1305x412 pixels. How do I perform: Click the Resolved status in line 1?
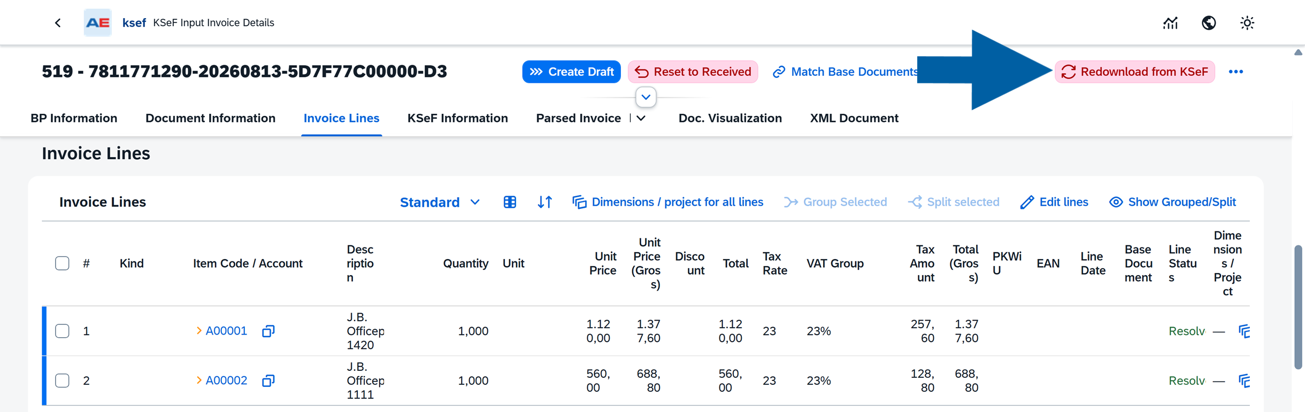(1187, 331)
